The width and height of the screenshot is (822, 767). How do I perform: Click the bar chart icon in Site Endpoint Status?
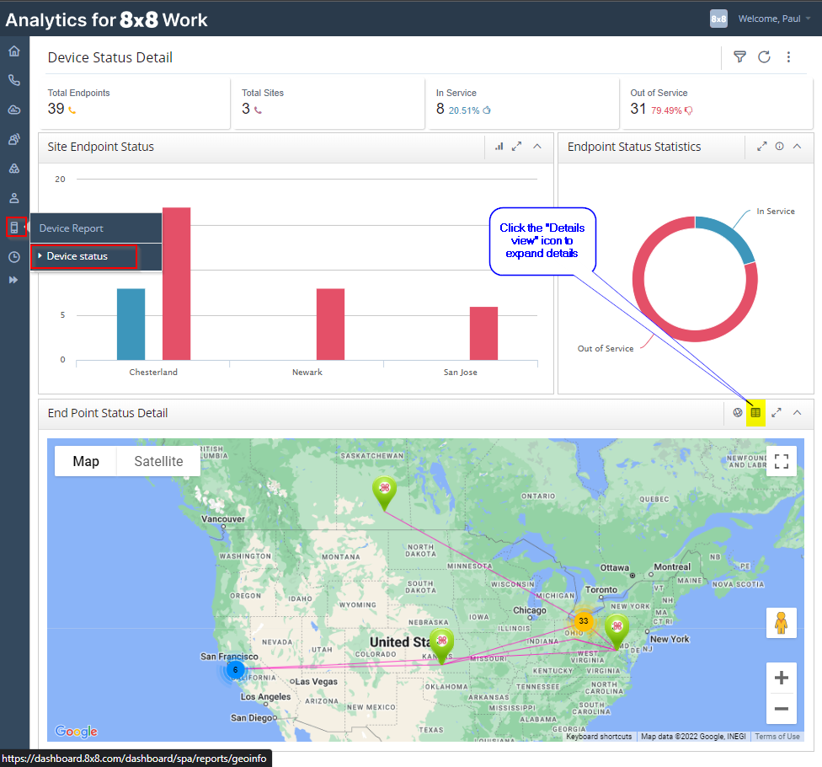point(499,147)
